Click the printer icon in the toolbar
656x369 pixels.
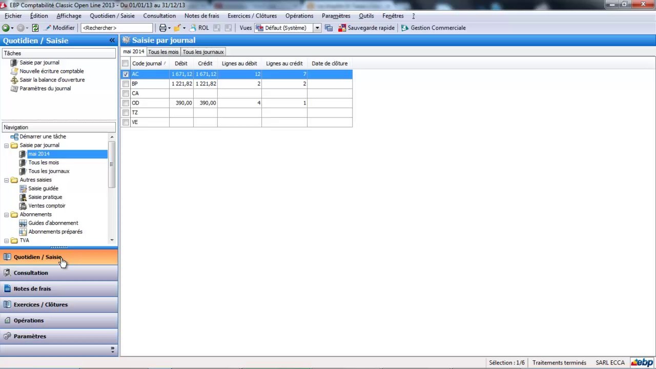163,28
